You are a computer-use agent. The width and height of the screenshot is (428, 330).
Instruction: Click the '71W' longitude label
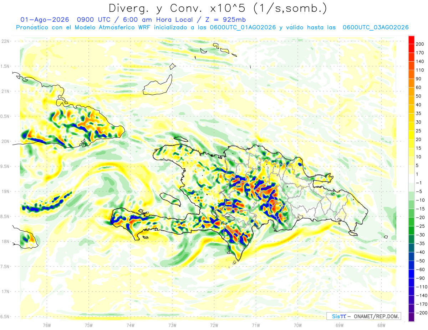pyautogui.click(x=256, y=325)
